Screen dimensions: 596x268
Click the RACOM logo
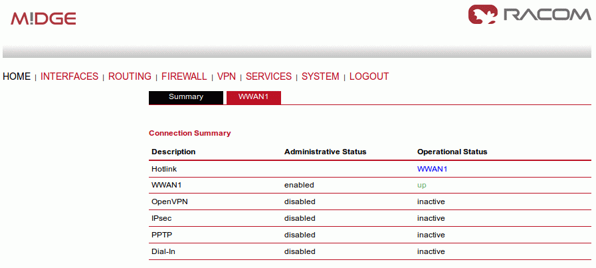click(530, 15)
